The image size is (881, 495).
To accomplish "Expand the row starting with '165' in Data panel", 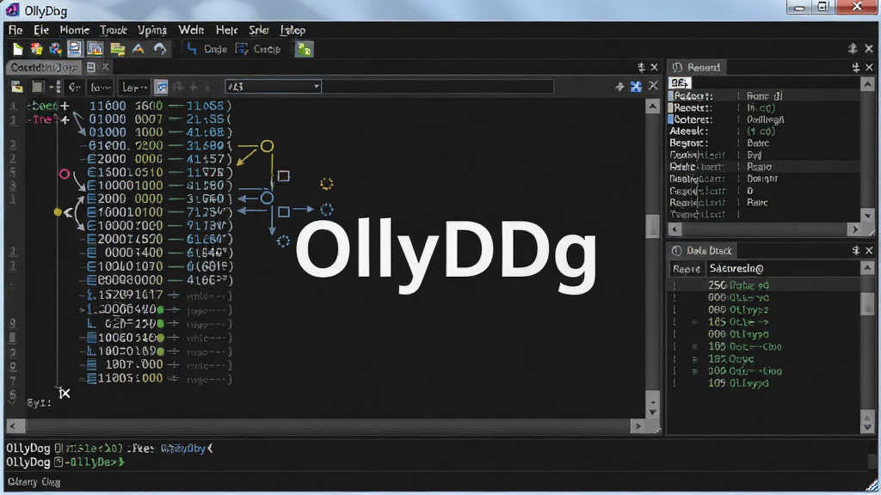I will [695, 322].
